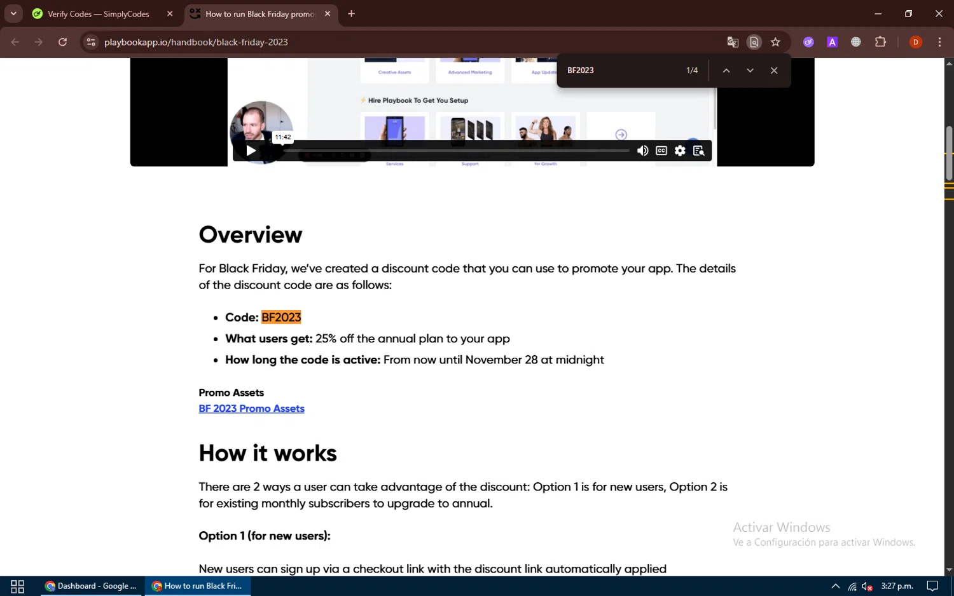This screenshot has height=596, width=954.
Task: Open video settings gear
Action: (680, 151)
